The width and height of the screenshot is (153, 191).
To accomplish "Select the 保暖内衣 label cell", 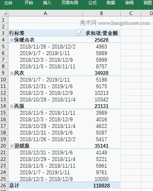I will 45,40.
